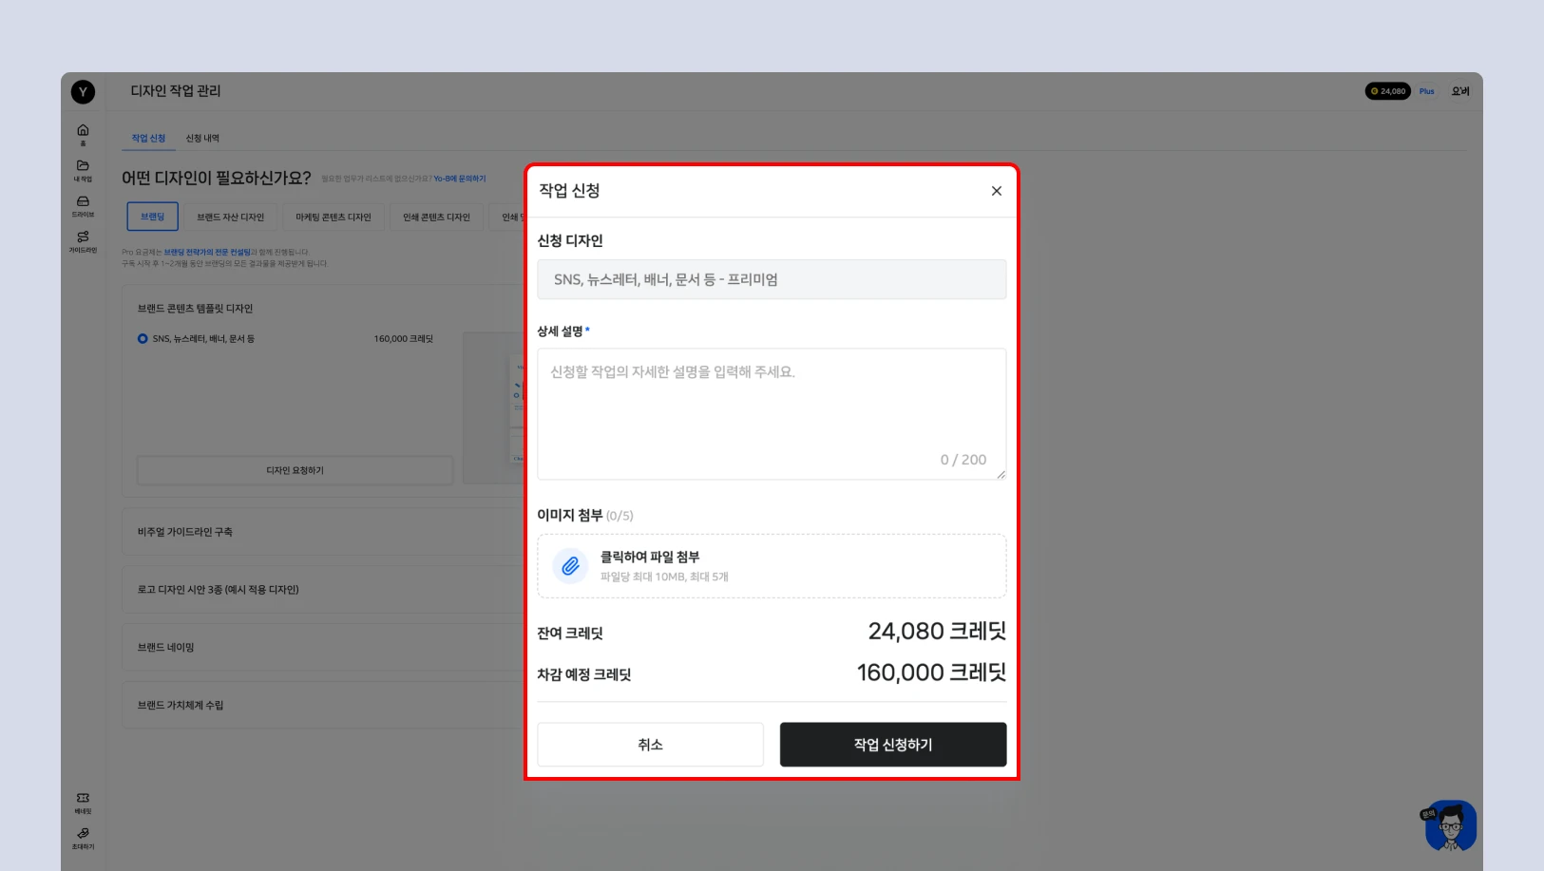The height and width of the screenshot is (871, 1544).
Task: Select the 마케팅 콘텐츠 디자인 category tab
Action: pyautogui.click(x=334, y=218)
